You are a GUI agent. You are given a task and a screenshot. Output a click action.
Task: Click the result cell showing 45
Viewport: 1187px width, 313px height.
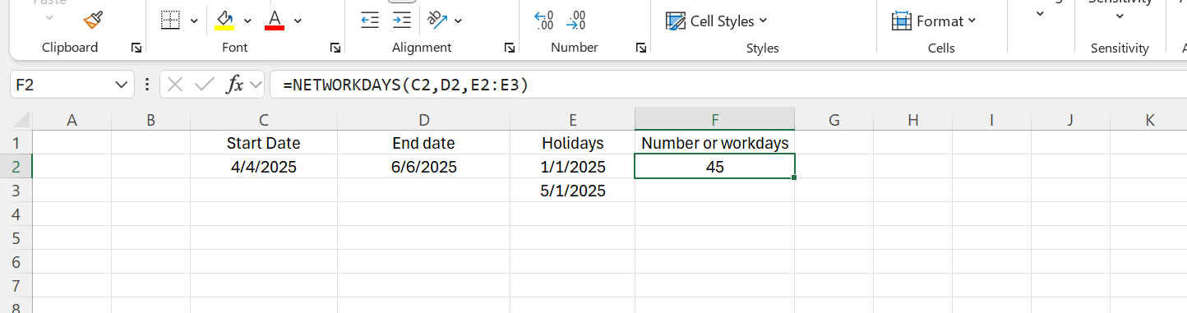click(715, 167)
